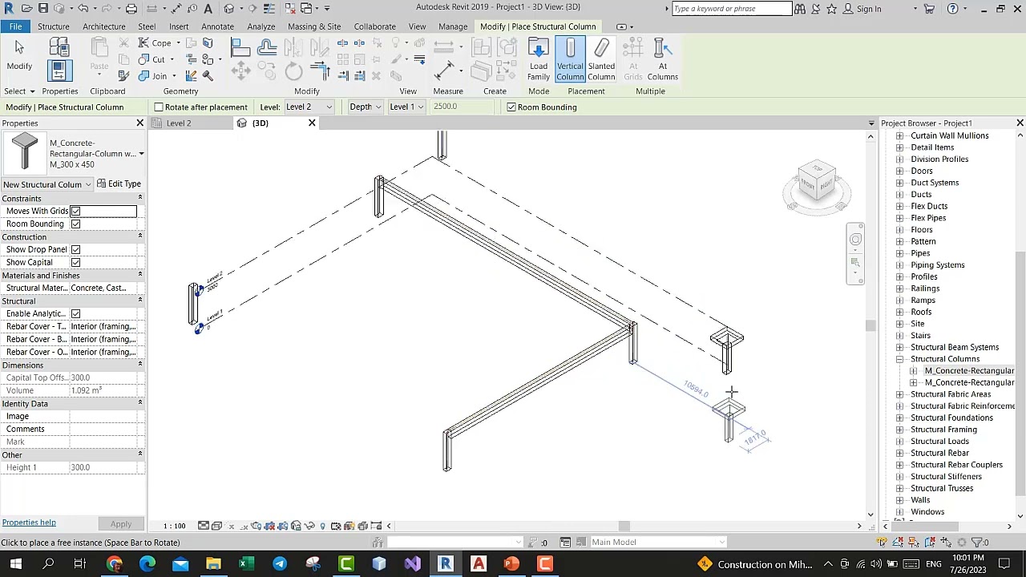The image size is (1026, 577).
Task: Toggle Rotate after placement checkbox
Action: tap(159, 107)
